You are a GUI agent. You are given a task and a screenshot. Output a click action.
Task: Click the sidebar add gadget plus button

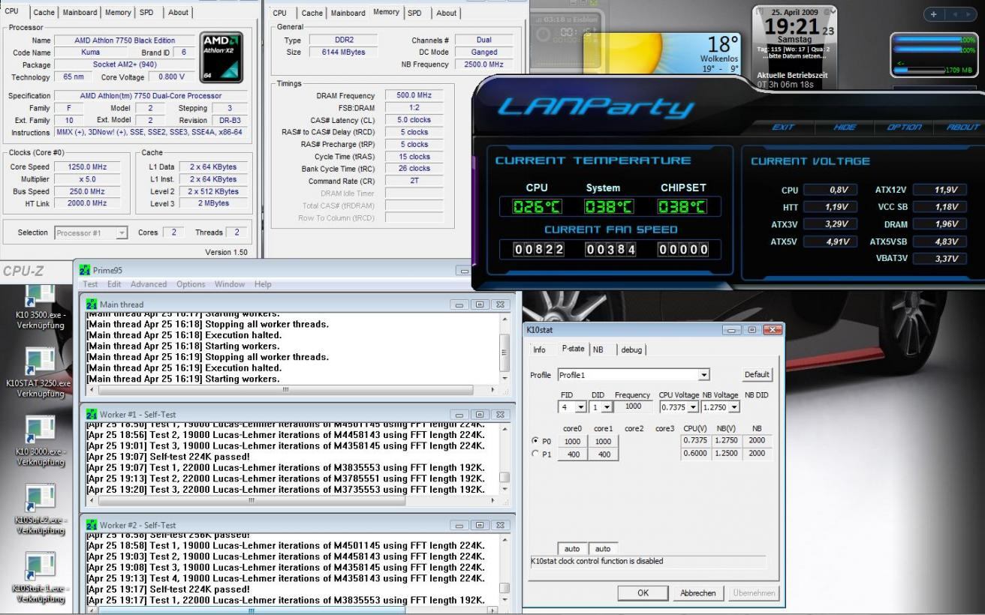point(933,14)
